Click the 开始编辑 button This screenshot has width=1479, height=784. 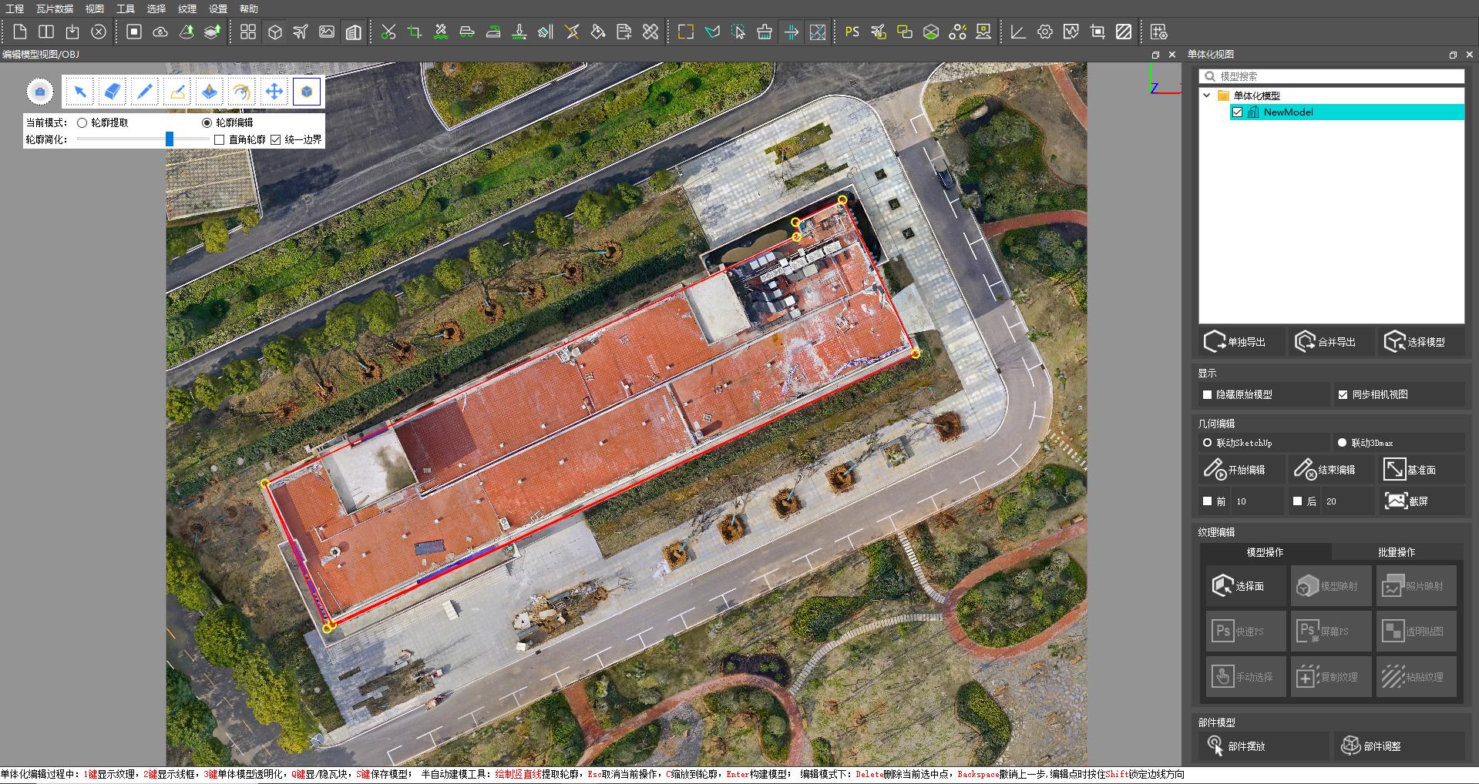coord(1241,470)
